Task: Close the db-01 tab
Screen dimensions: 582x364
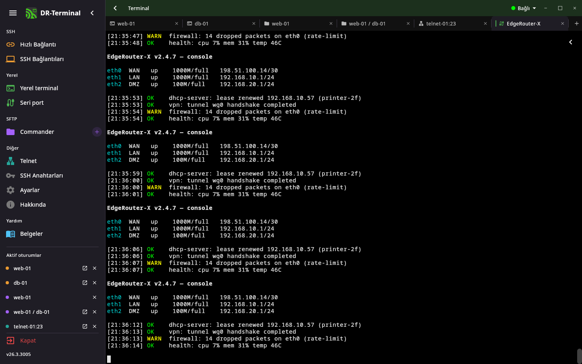Action: coord(254,23)
